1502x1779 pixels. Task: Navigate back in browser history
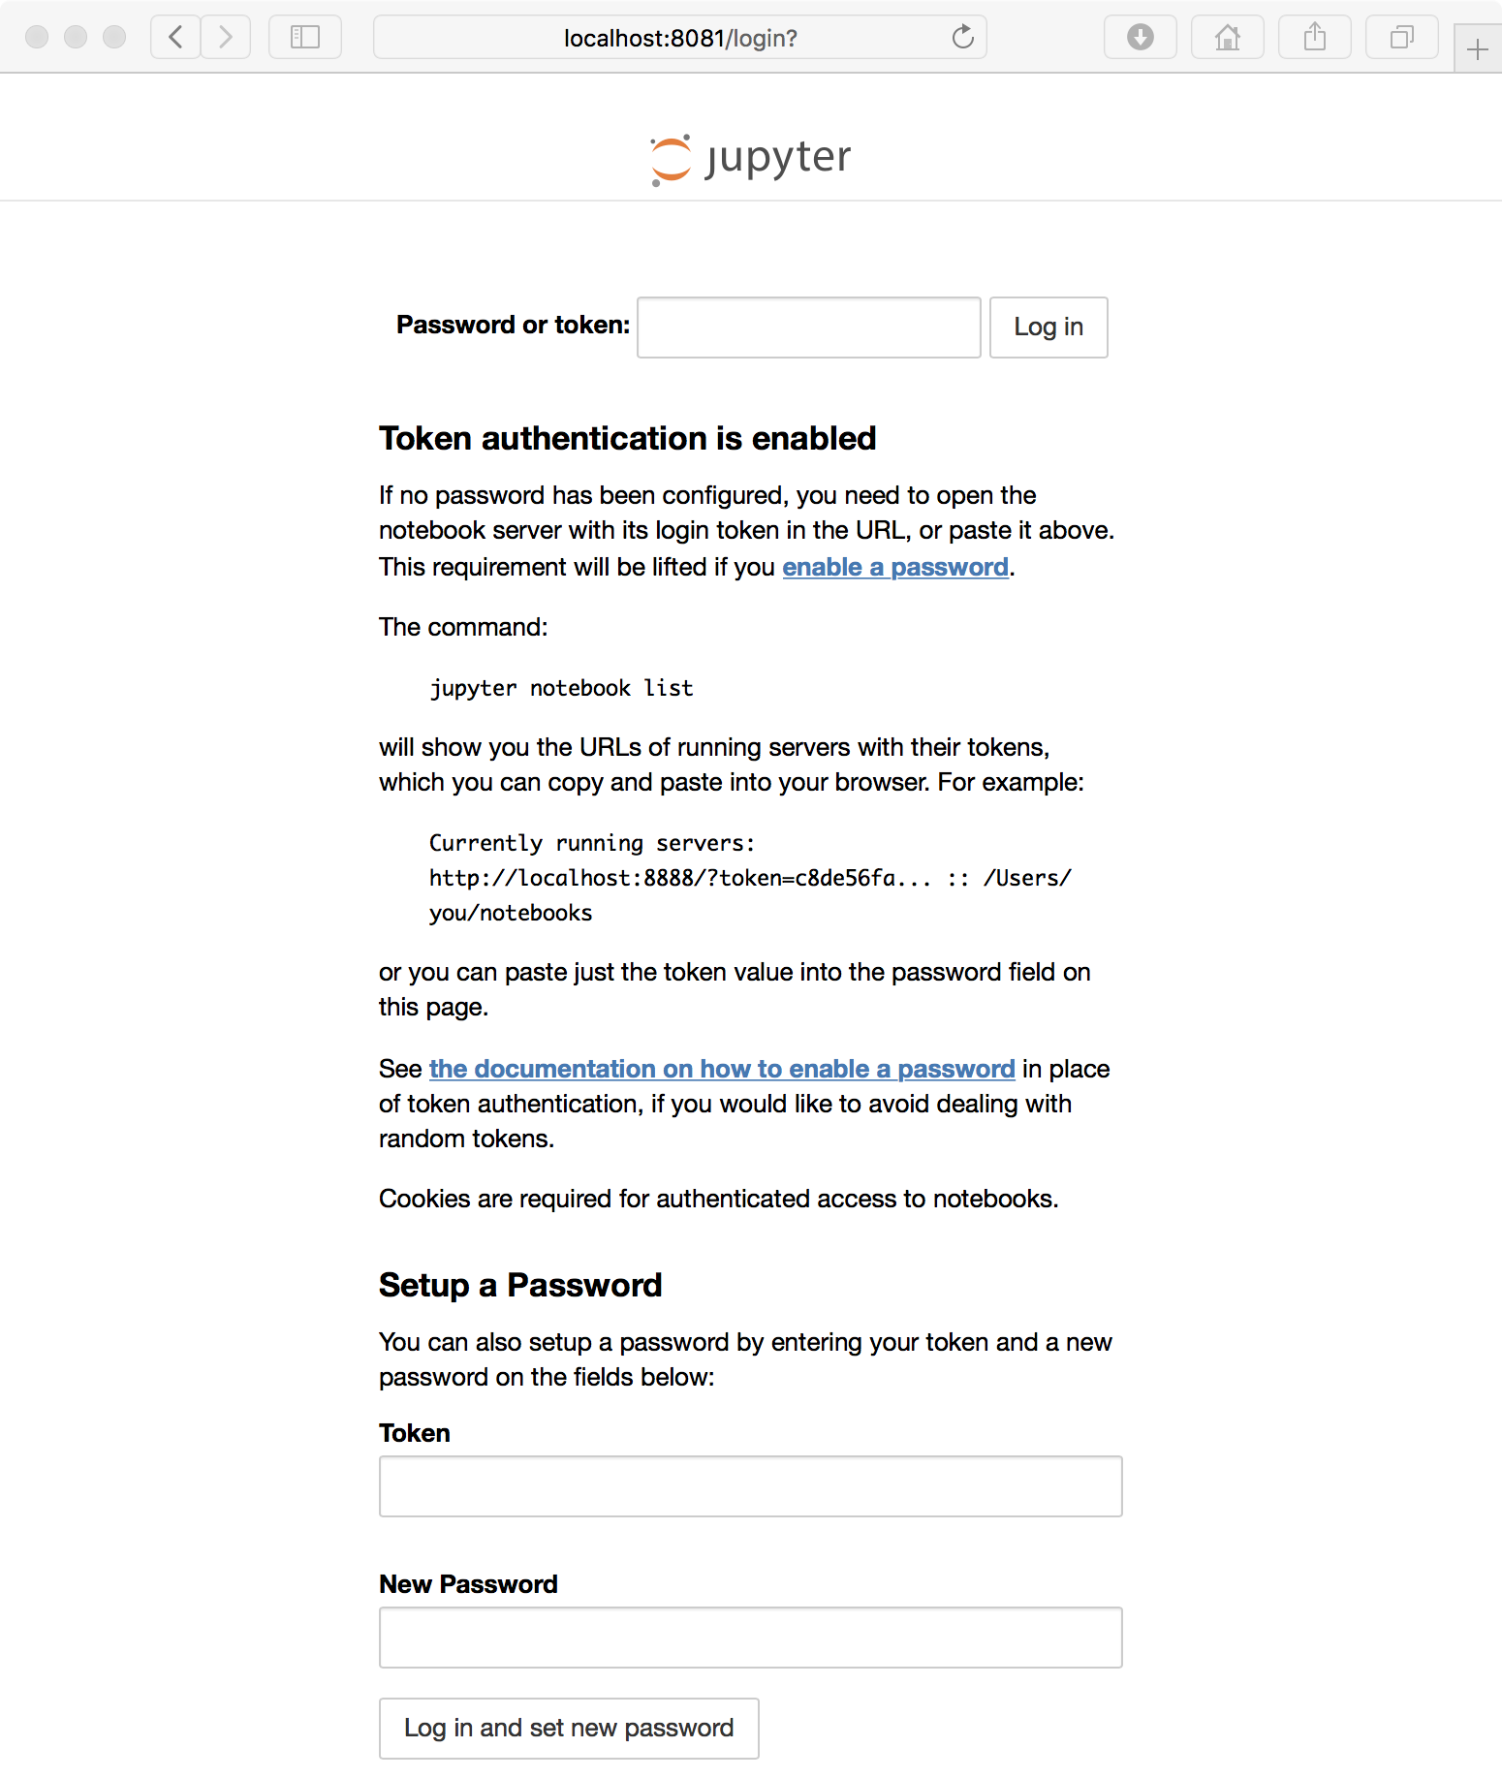(175, 37)
